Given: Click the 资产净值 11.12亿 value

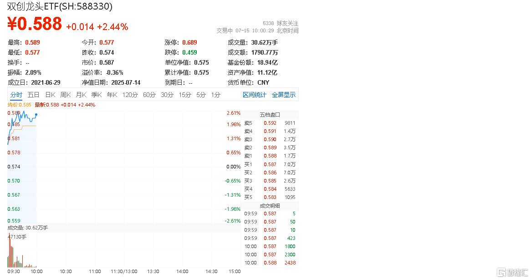Looking at the screenshot, I should (x=267, y=72).
